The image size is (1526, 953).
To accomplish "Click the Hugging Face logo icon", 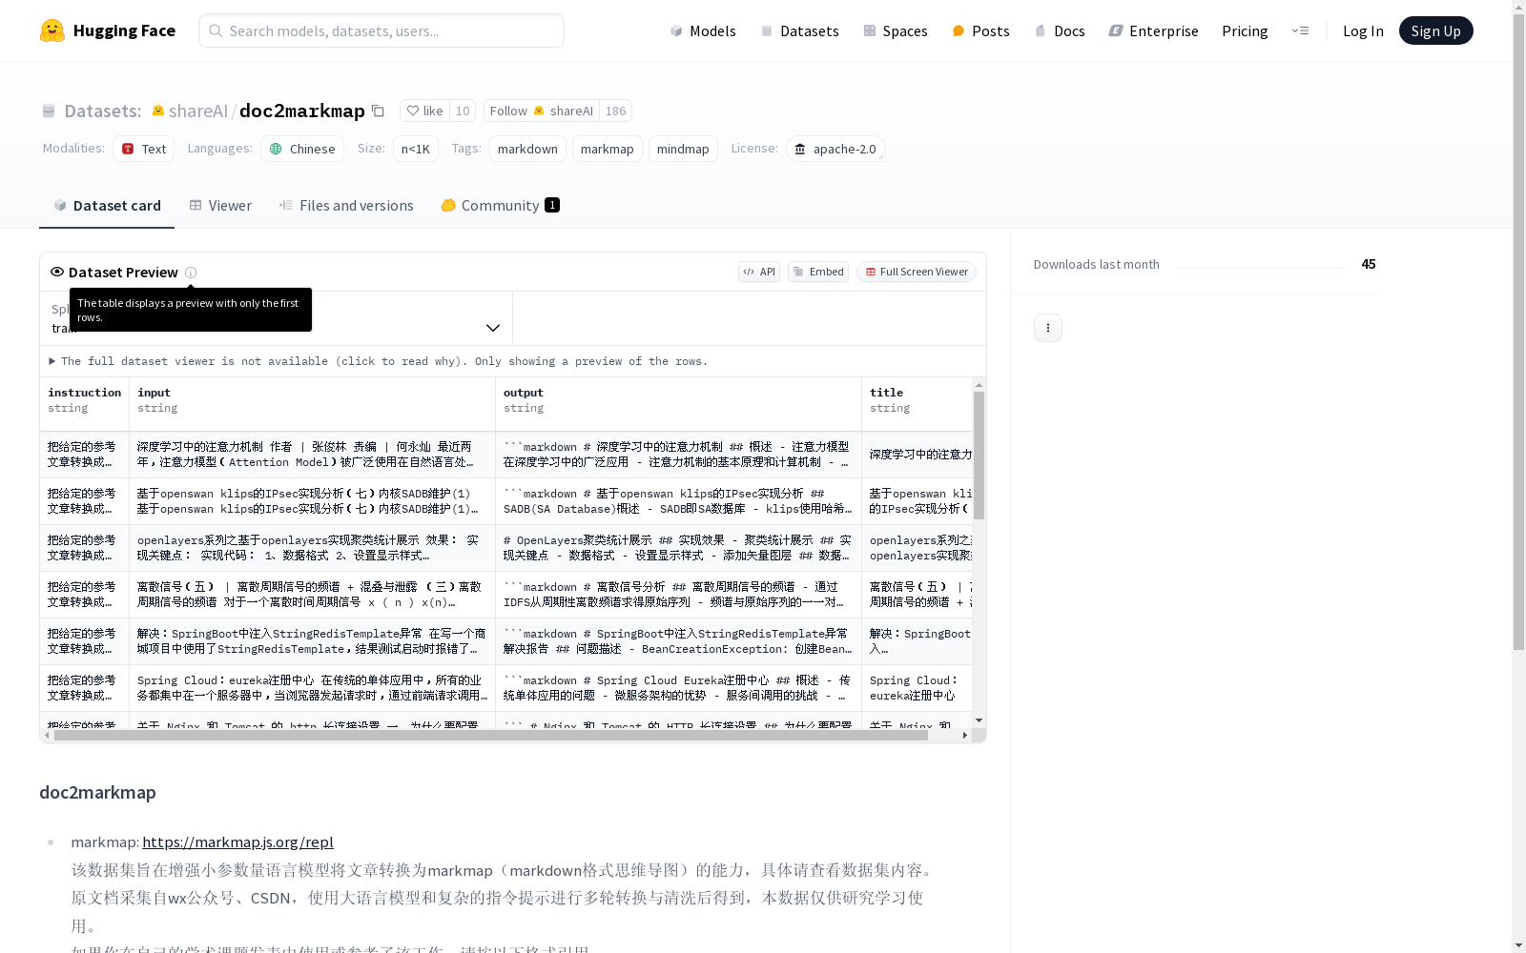I will [52, 30].
